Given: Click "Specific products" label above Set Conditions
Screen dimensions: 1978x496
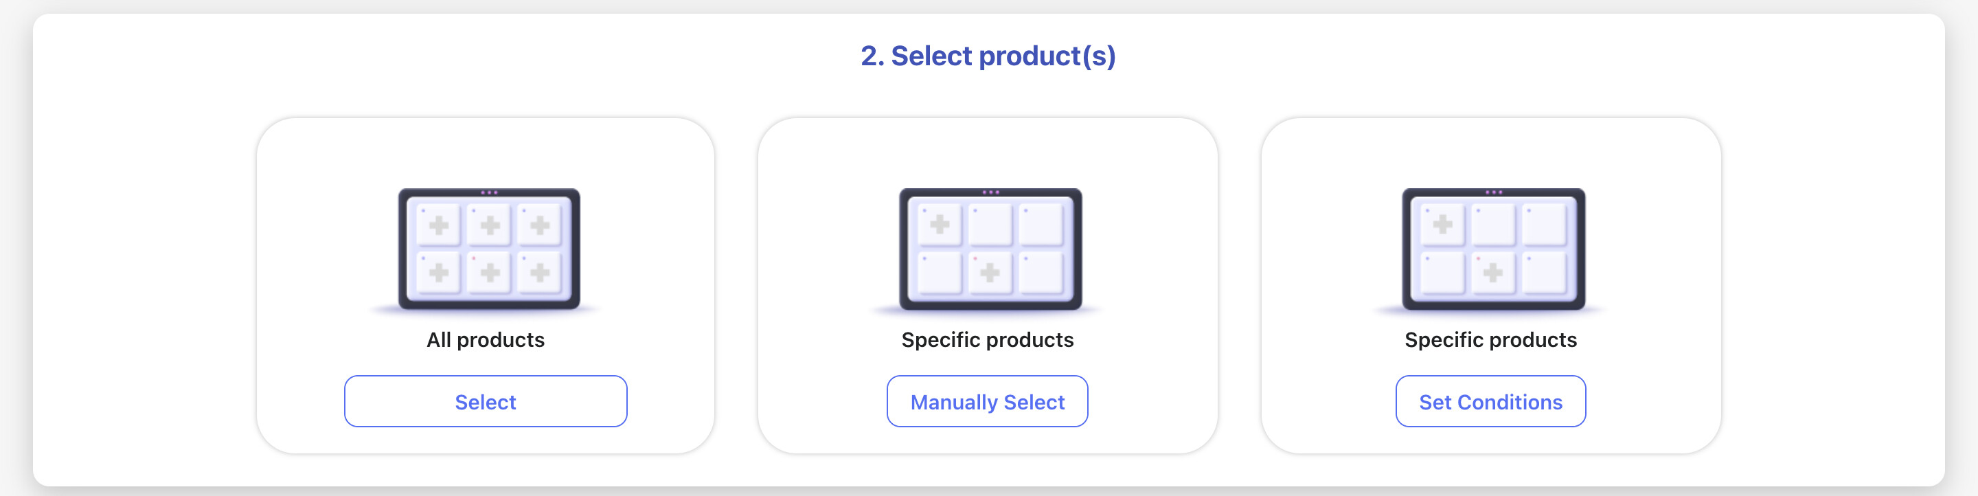Looking at the screenshot, I should pyautogui.click(x=1490, y=339).
